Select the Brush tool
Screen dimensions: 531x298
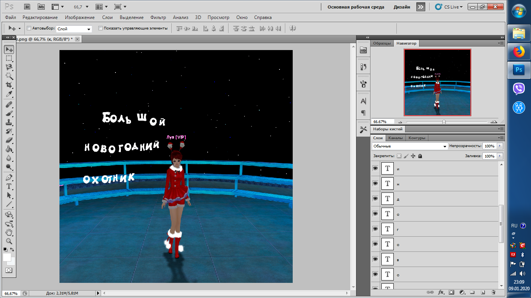(x=9, y=113)
